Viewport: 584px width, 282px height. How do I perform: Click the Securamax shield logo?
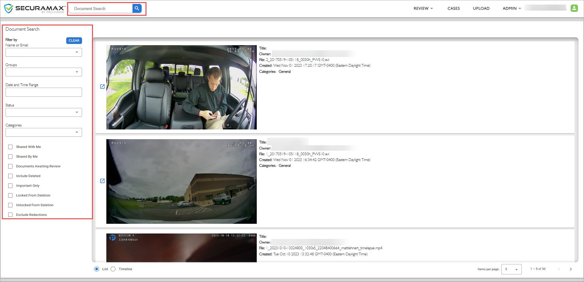[9, 8]
